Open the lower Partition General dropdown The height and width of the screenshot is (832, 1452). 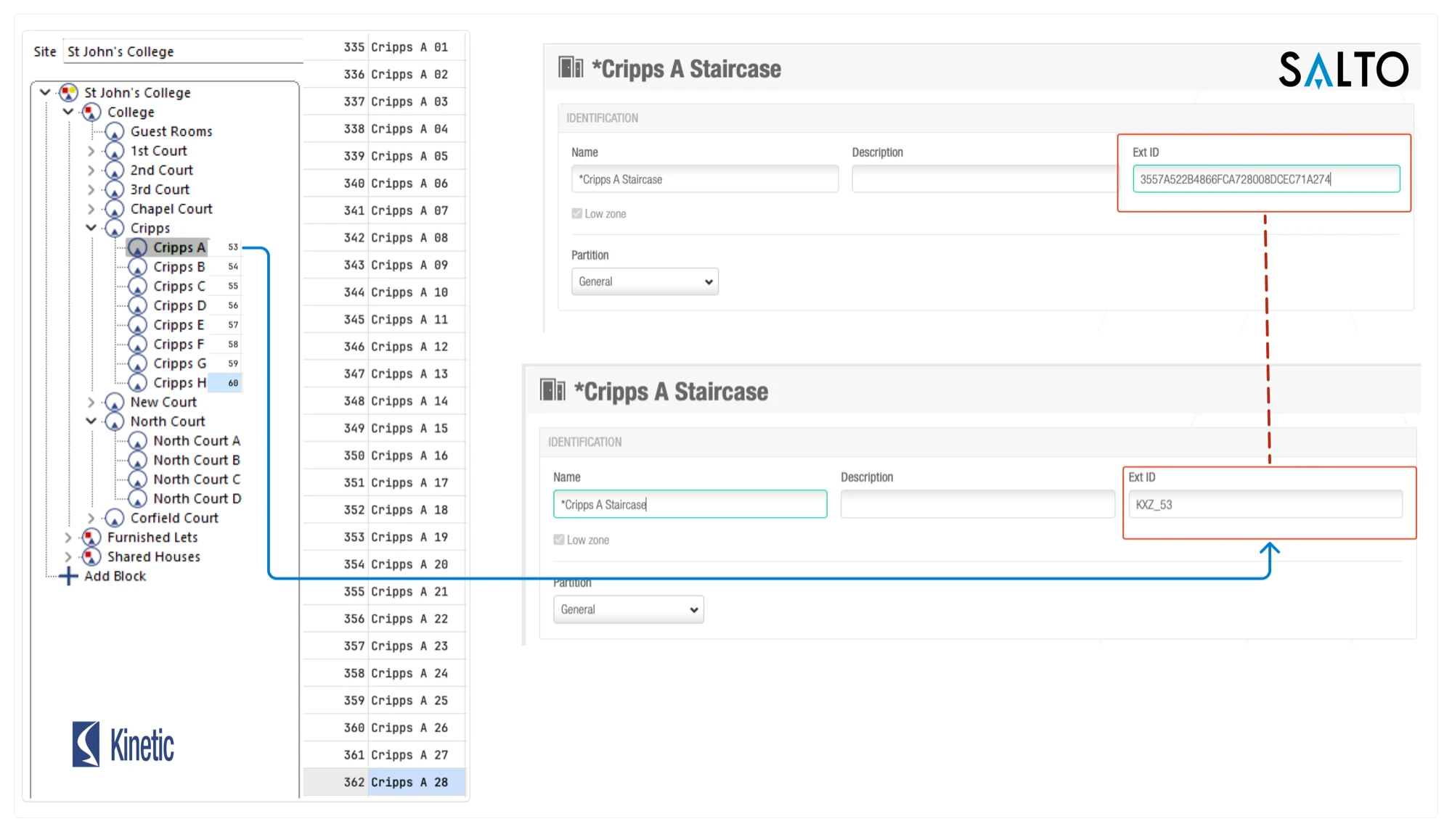pos(628,610)
